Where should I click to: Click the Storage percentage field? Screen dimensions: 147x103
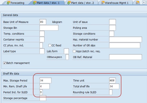pyautogui.click(x=43, y=98)
